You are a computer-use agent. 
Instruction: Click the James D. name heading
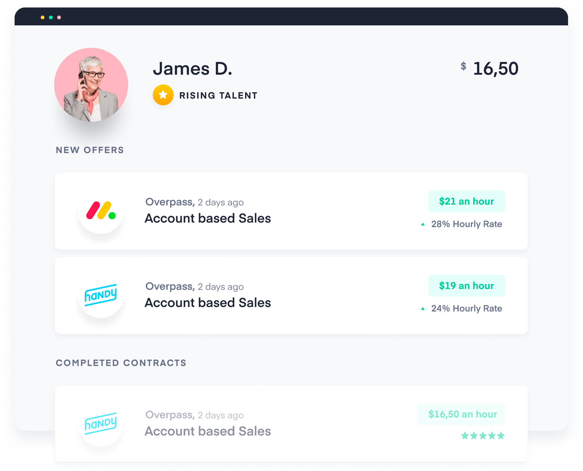[x=193, y=69]
